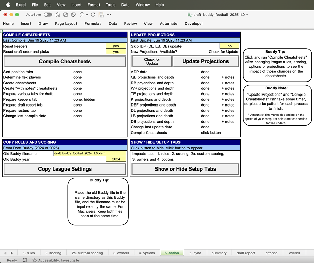
Task: Open the more commands ellipsis
Action: click(x=109, y=15)
